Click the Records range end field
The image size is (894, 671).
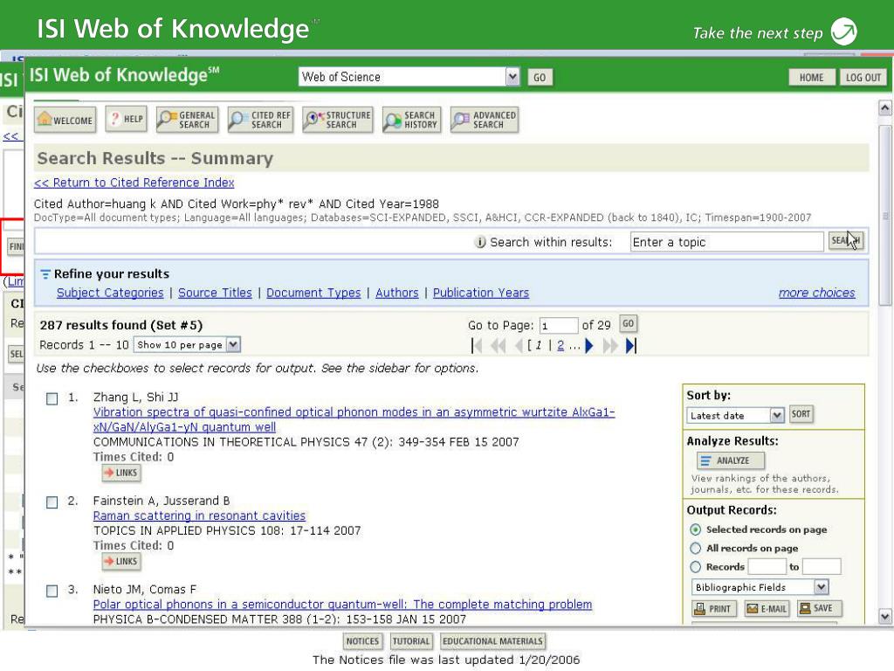coord(821,566)
